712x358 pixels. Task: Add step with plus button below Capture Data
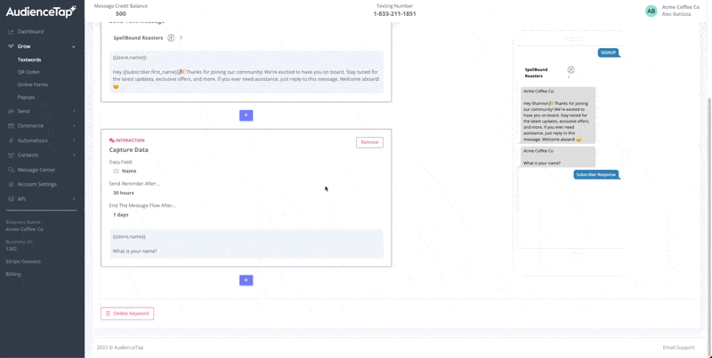(x=246, y=280)
